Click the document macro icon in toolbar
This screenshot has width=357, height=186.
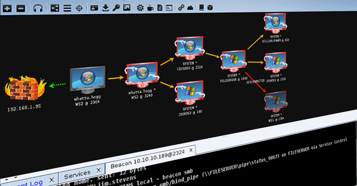pos(160,8)
